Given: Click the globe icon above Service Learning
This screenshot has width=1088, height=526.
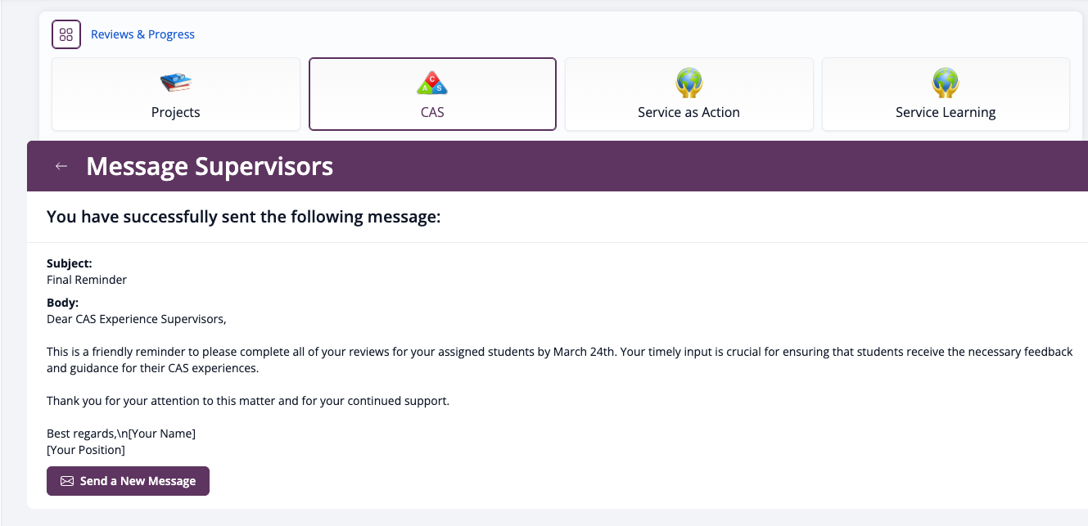Looking at the screenshot, I should pos(946,83).
